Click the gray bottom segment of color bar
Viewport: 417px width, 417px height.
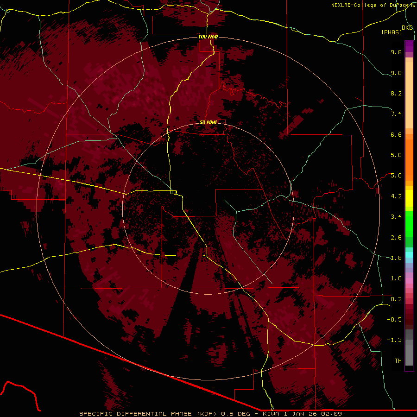[409, 354]
